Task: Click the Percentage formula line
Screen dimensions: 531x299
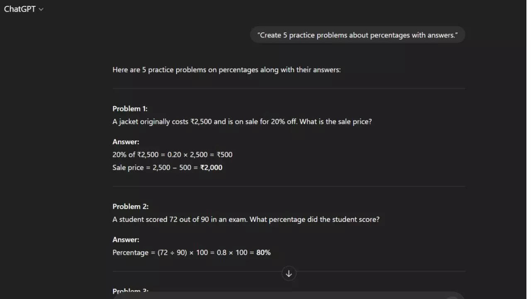Action: [x=191, y=252]
